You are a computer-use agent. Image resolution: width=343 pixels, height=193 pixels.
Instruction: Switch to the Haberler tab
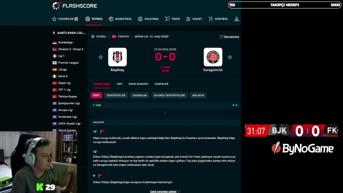point(161,84)
